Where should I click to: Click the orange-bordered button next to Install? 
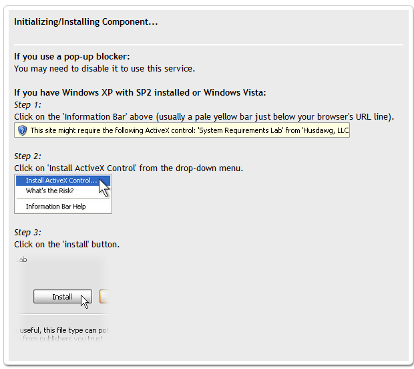tap(104, 297)
